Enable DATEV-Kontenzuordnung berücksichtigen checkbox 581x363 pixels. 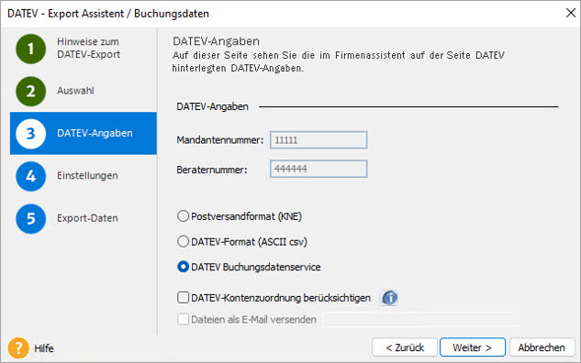click(183, 298)
